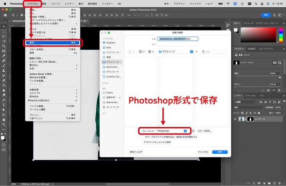
Task: Toggle lock transparent pixels icon
Action: click(243, 113)
